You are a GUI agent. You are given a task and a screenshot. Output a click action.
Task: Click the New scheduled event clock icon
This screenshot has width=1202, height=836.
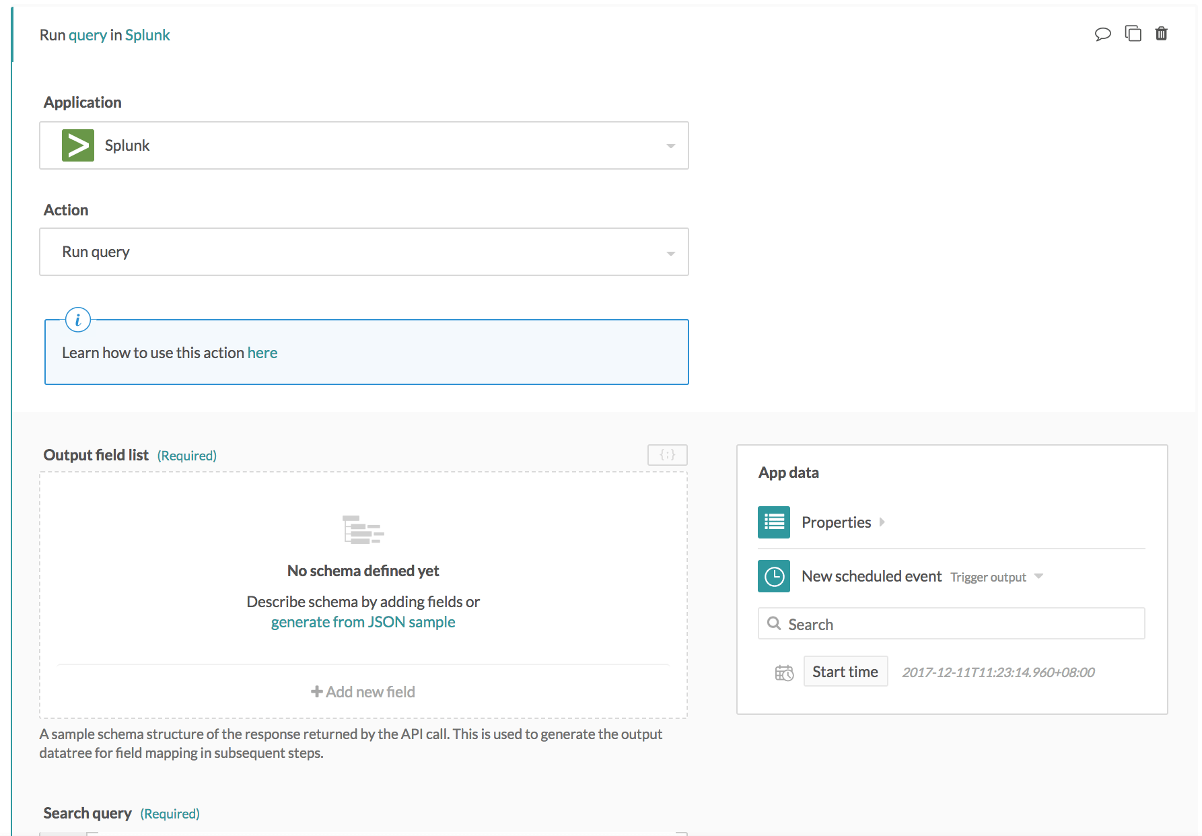(774, 576)
